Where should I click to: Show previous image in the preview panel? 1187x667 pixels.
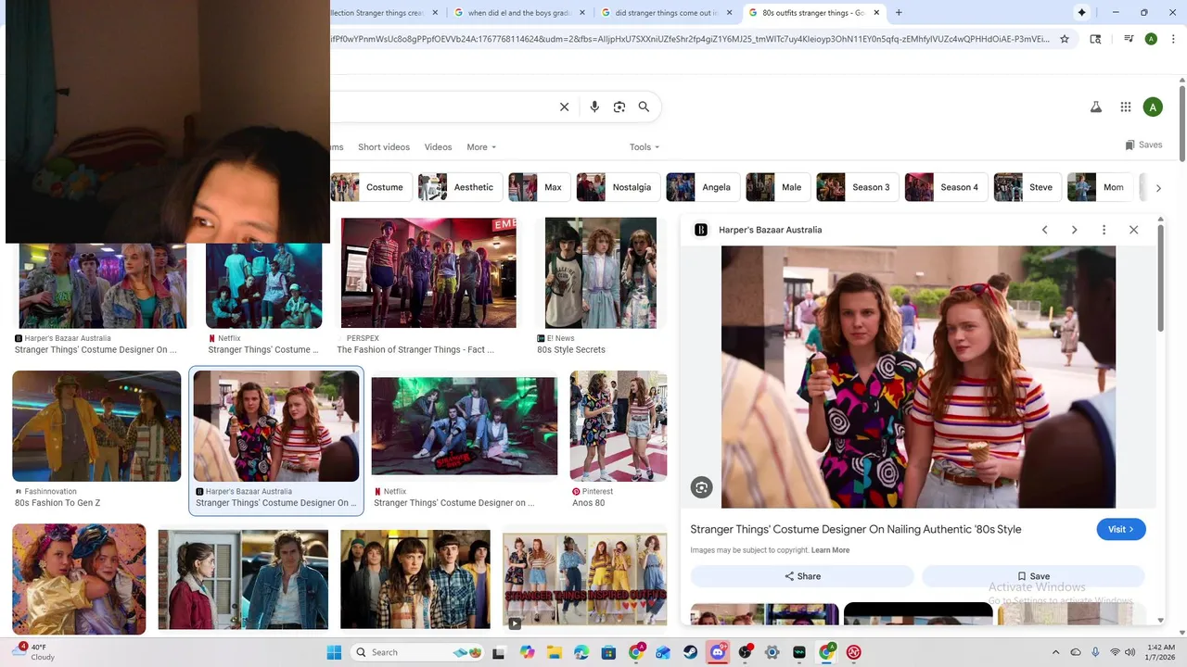(x=1044, y=230)
